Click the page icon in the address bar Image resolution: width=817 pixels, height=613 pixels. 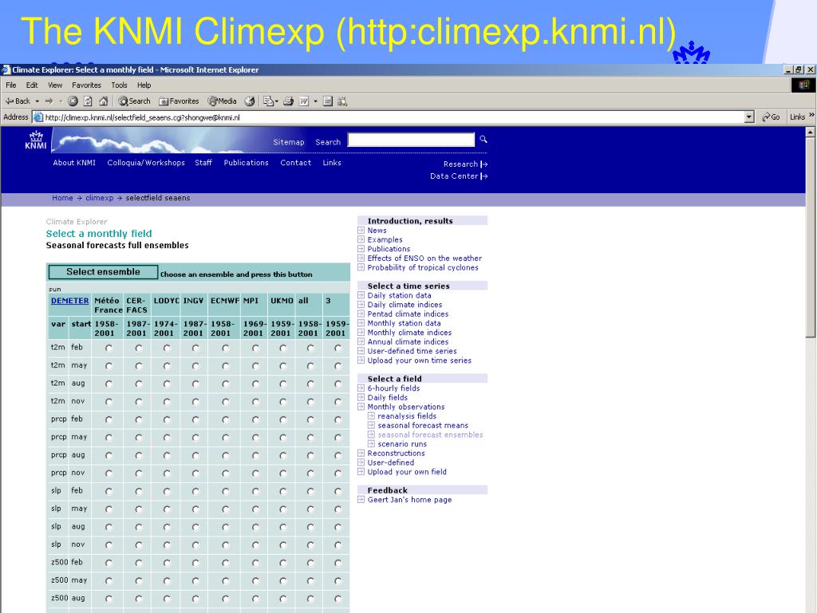[x=38, y=117]
